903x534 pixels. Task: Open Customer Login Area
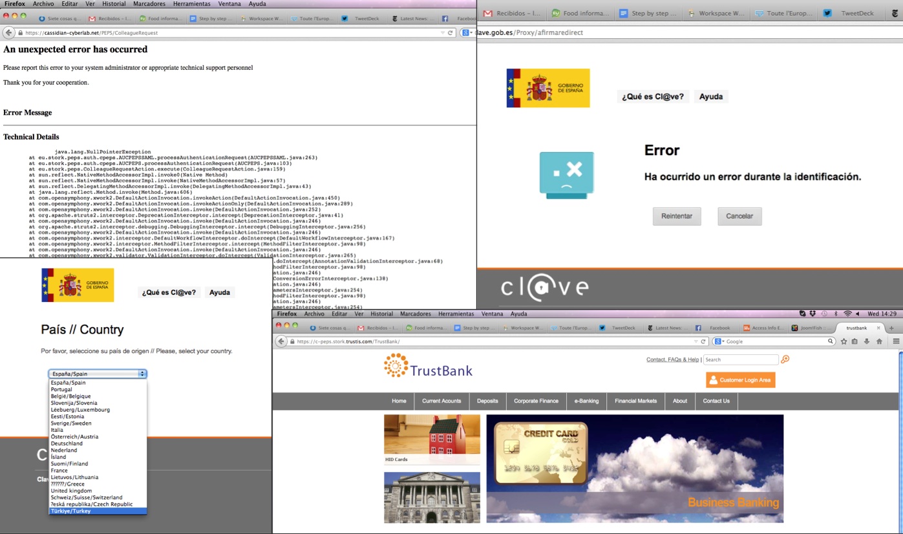pos(740,380)
